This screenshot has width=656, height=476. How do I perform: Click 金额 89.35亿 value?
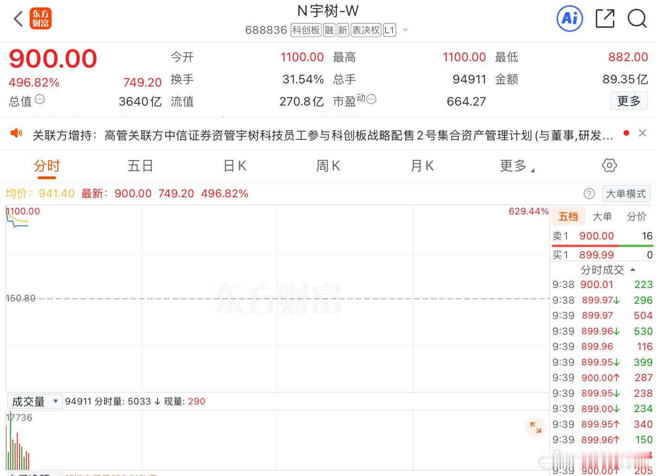(x=625, y=79)
